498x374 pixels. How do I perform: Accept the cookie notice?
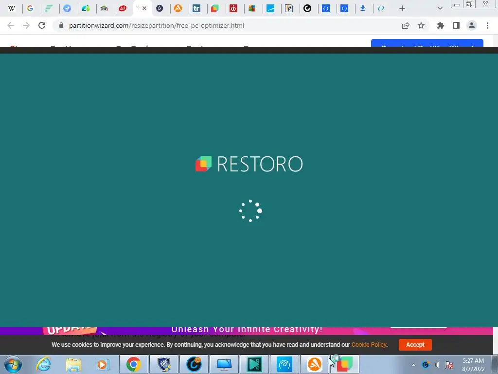[415, 345]
